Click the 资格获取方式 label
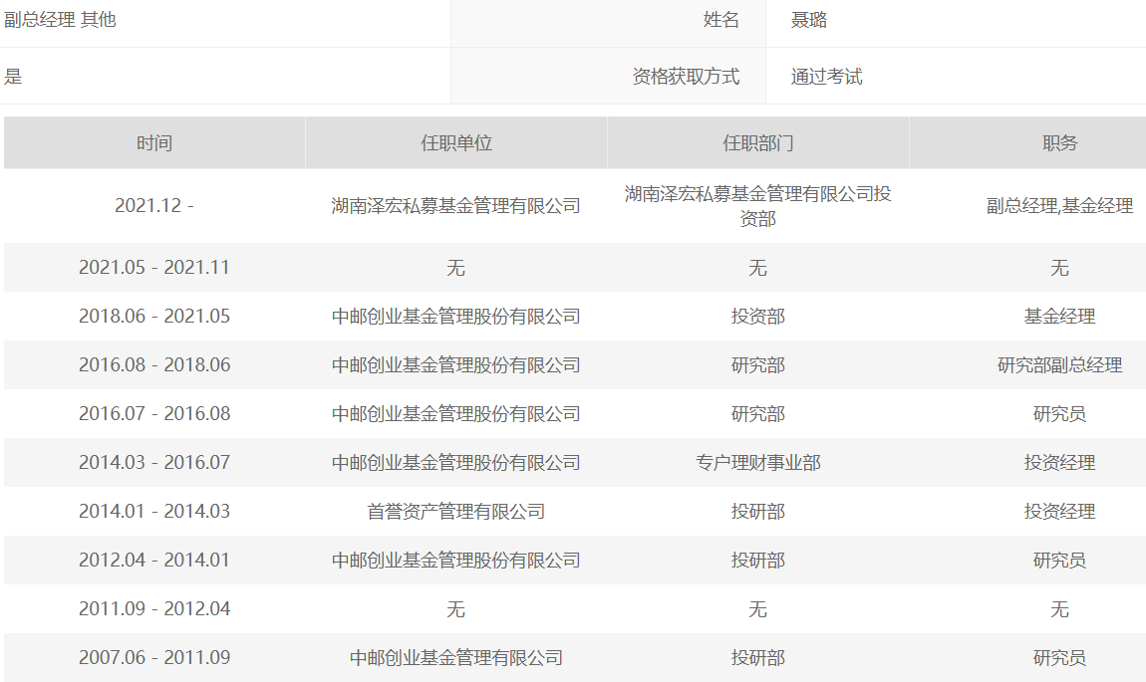The height and width of the screenshot is (682, 1146). [686, 76]
